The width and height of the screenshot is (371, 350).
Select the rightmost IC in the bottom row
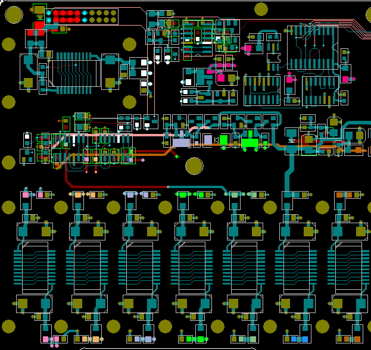tap(348, 262)
